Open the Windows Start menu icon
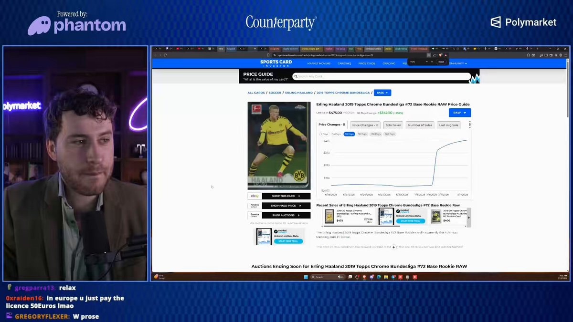573x322 pixels. [x=307, y=277]
